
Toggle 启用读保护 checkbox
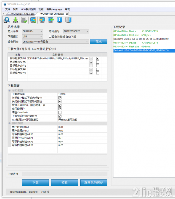point(60,109)
